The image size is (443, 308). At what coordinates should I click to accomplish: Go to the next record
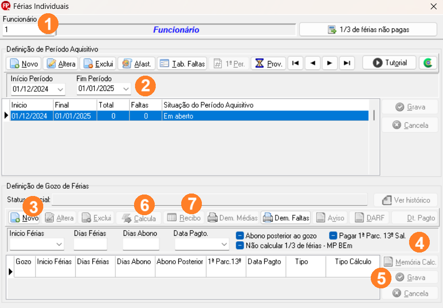pyautogui.click(x=330, y=63)
